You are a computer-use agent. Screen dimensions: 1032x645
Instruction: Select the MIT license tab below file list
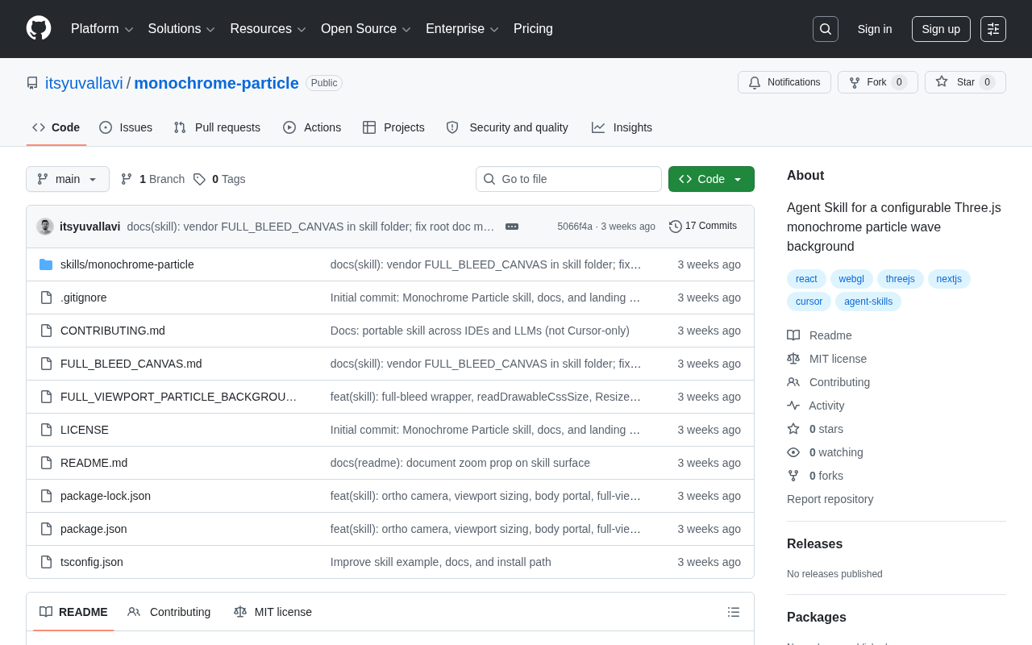tap(273, 612)
